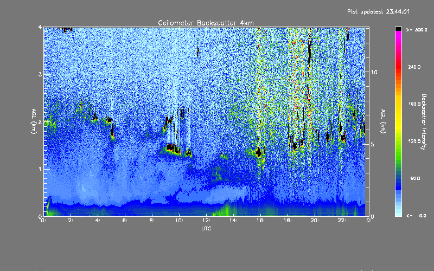Click the UTC x-axis label

[206, 228]
